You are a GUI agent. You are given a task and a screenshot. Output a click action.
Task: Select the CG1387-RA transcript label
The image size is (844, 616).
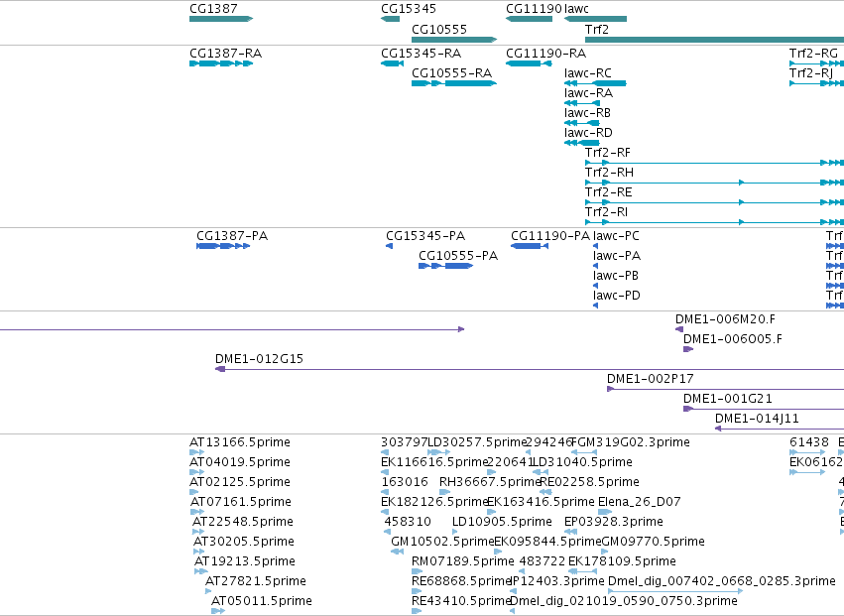[x=225, y=54]
